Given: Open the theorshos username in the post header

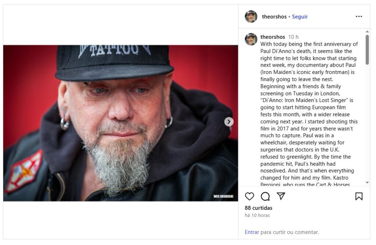Looking at the screenshot, I should (274, 16).
